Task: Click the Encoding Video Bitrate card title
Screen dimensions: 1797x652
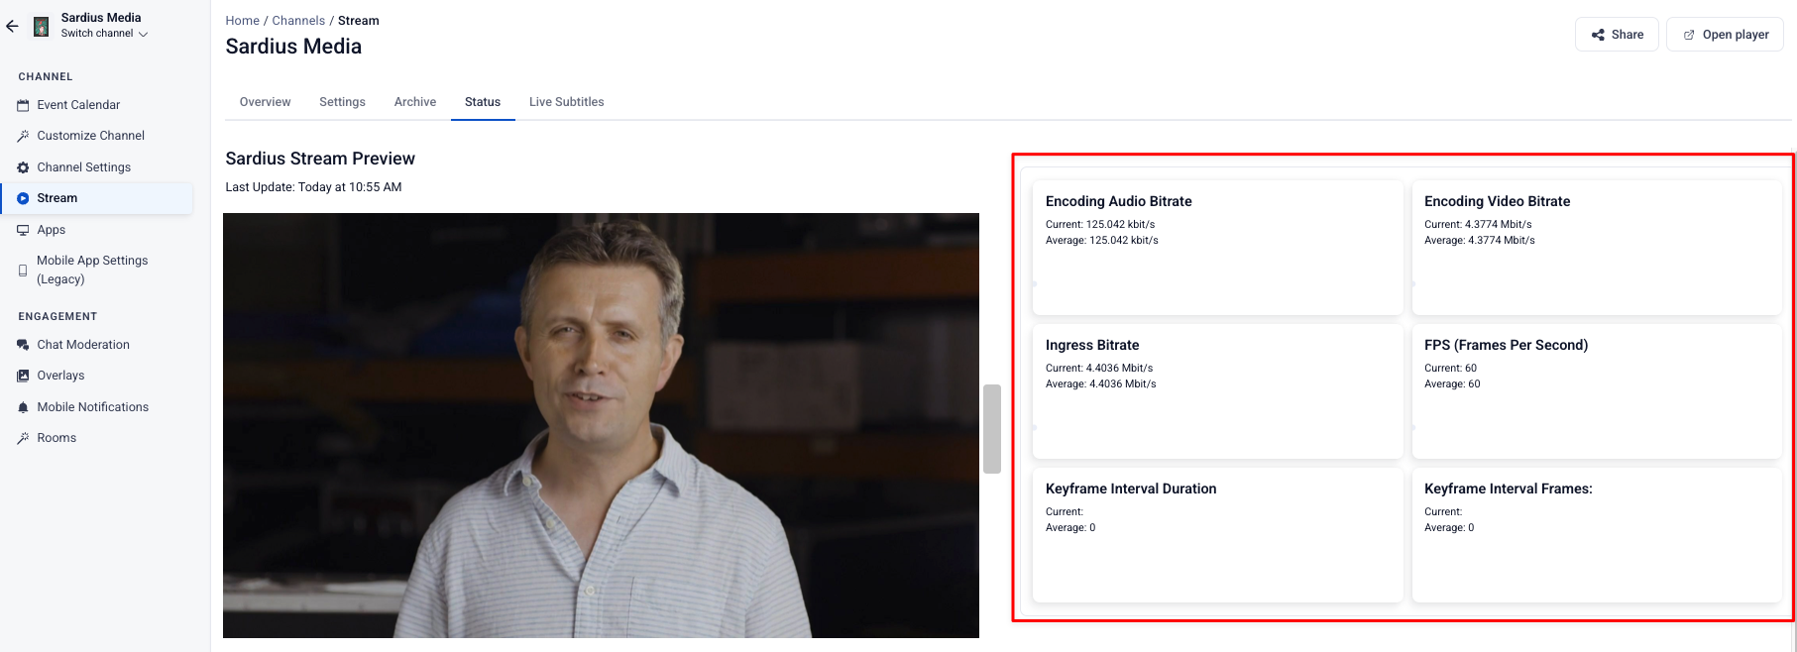Action: (1497, 201)
